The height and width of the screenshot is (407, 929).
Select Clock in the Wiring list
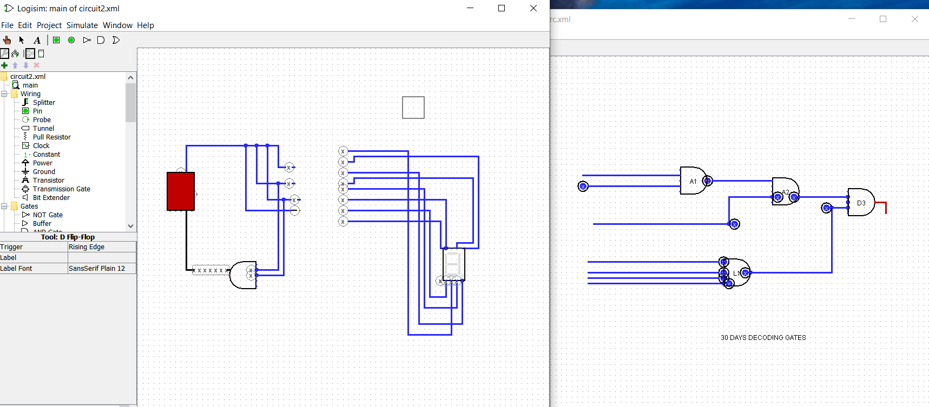[41, 146]
